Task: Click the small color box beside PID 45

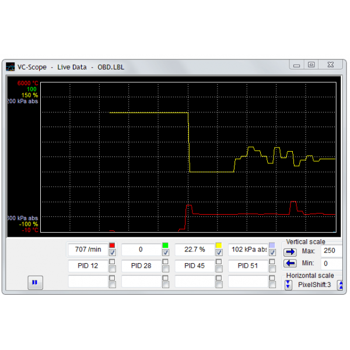Action: 219,261
